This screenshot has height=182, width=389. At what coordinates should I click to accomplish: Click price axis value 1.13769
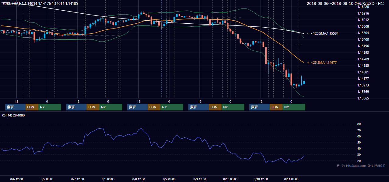363,92
